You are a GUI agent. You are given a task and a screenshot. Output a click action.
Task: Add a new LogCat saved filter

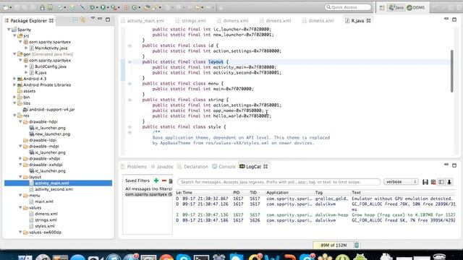point(156,181)
